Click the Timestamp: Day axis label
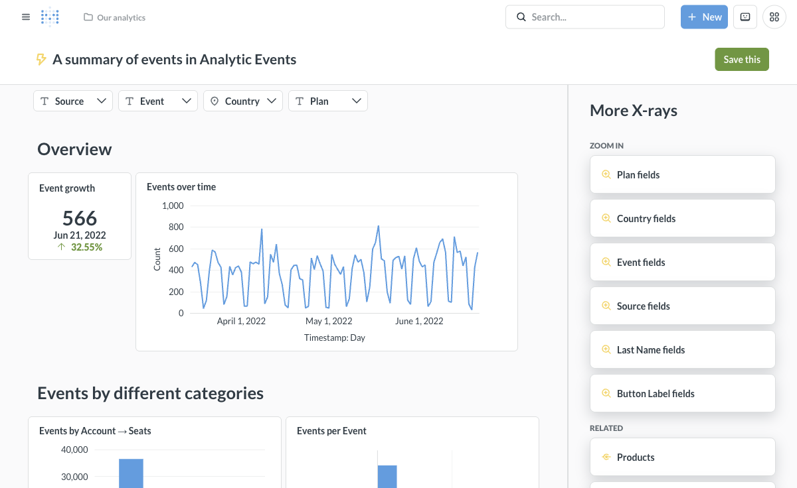The width and height of the screenshot is (797, 488). coord(335,337)
